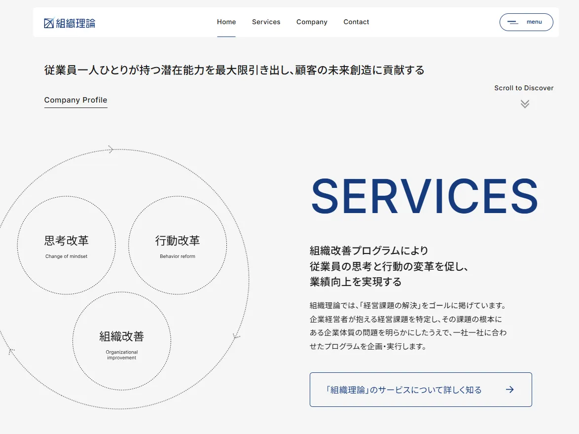Open the Company Profile link

75,100
